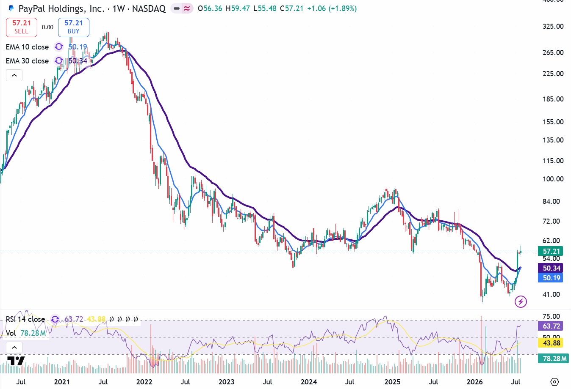Viewport: 571px width, 389px height.
Task: Select the Vol 78.28M legend entry
Action: pyautogui.click(x=26, y=333)
